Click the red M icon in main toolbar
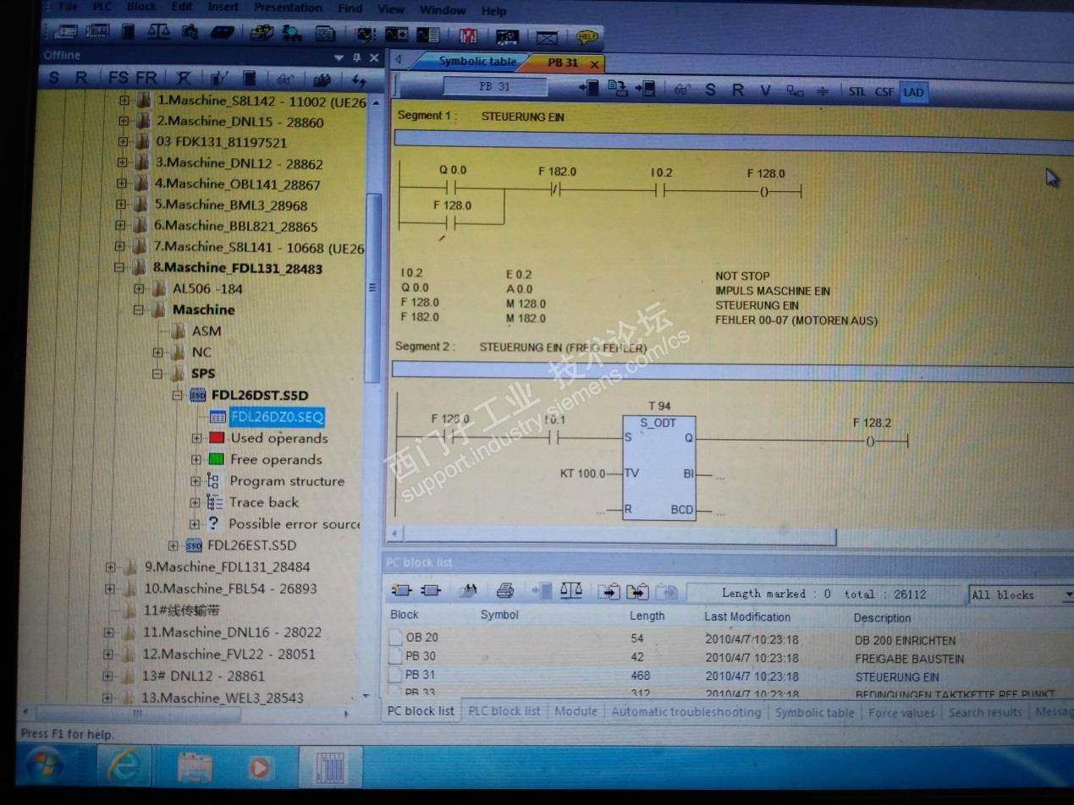This screenshot has width=1074, height=805. point(468,36)
